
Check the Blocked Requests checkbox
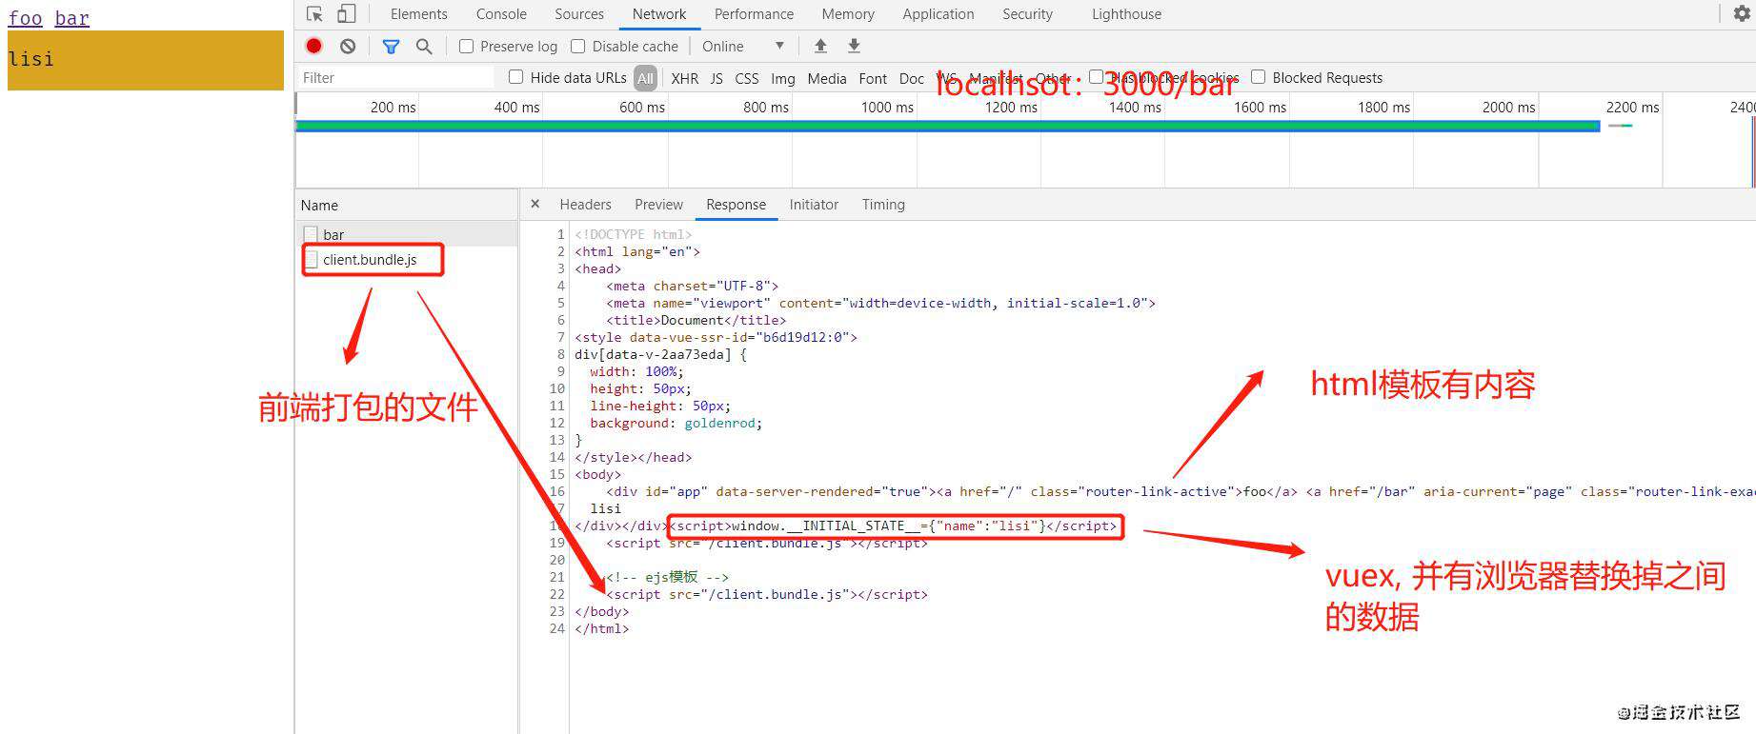coord(1259,76)
